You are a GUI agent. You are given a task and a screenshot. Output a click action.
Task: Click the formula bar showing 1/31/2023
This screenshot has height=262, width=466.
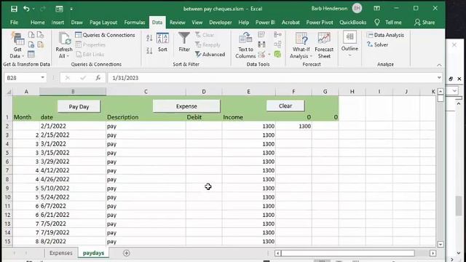[x=272, y=78]
